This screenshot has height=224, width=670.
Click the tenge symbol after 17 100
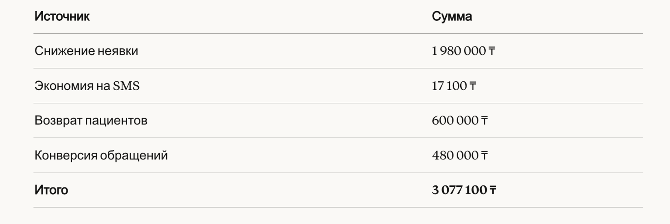click(x=473, y=86)
